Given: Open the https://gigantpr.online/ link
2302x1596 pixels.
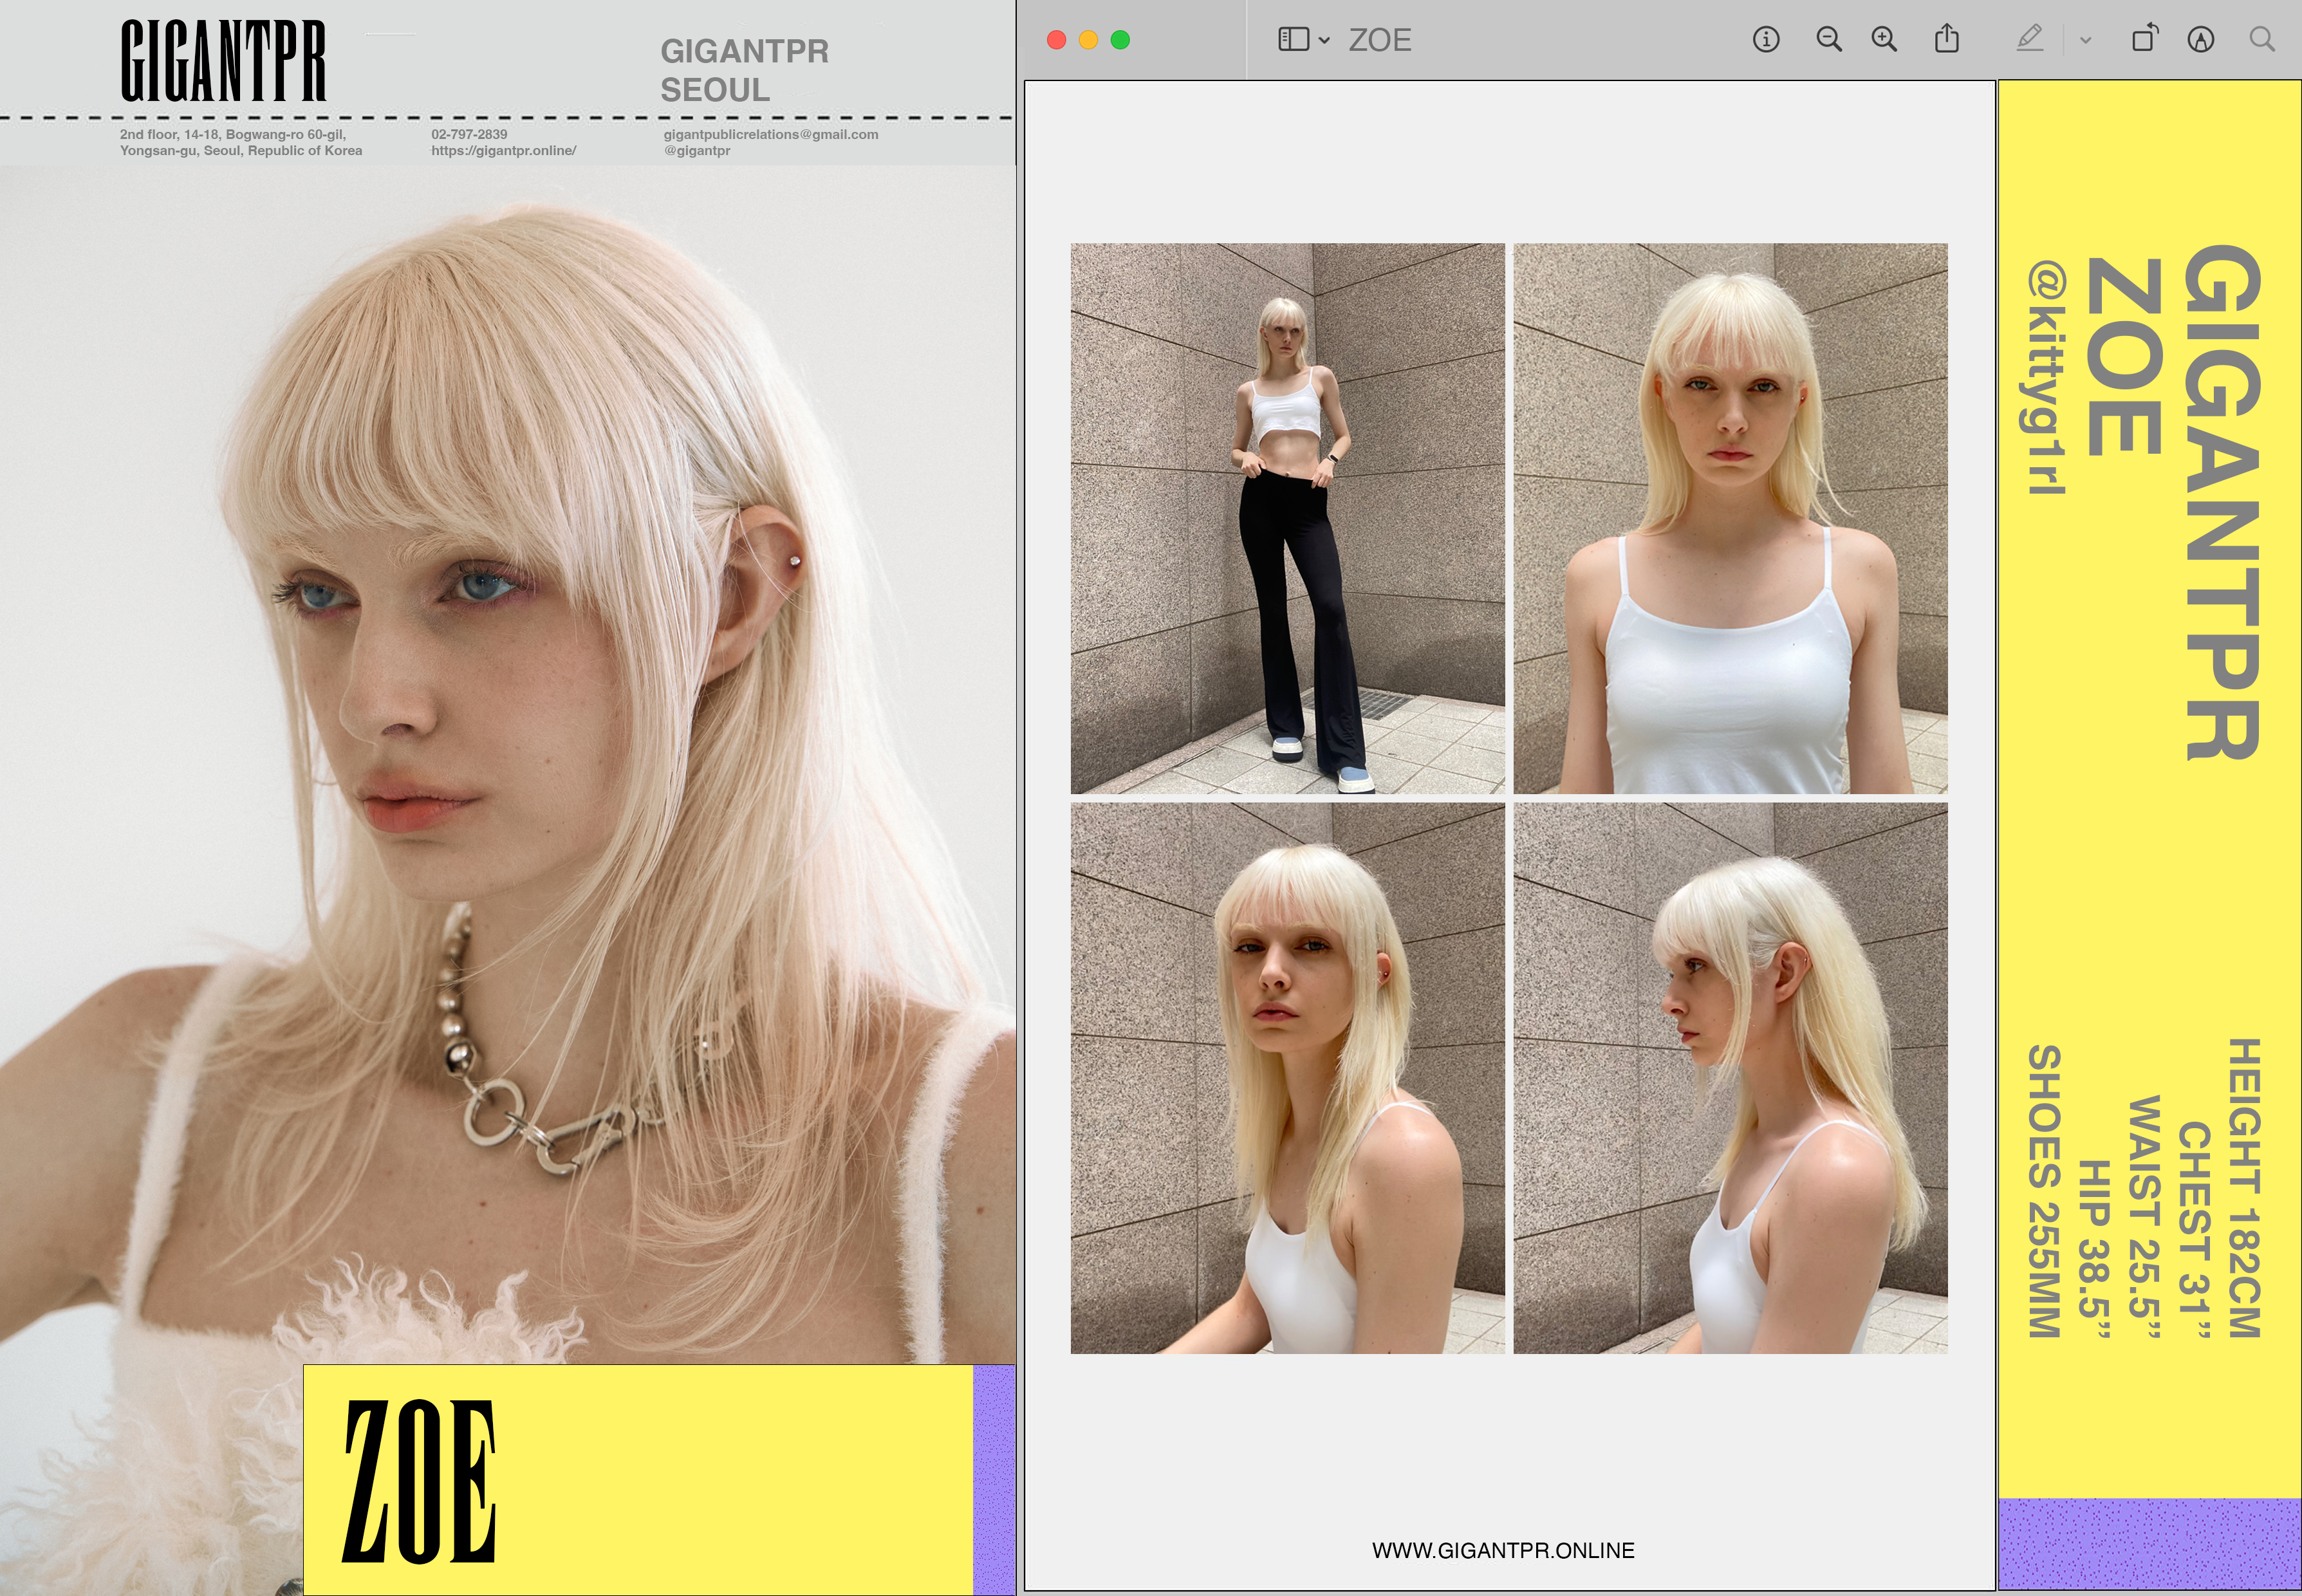Looking at the screenshot, I should pyautogui.click(x=503, y=151).
